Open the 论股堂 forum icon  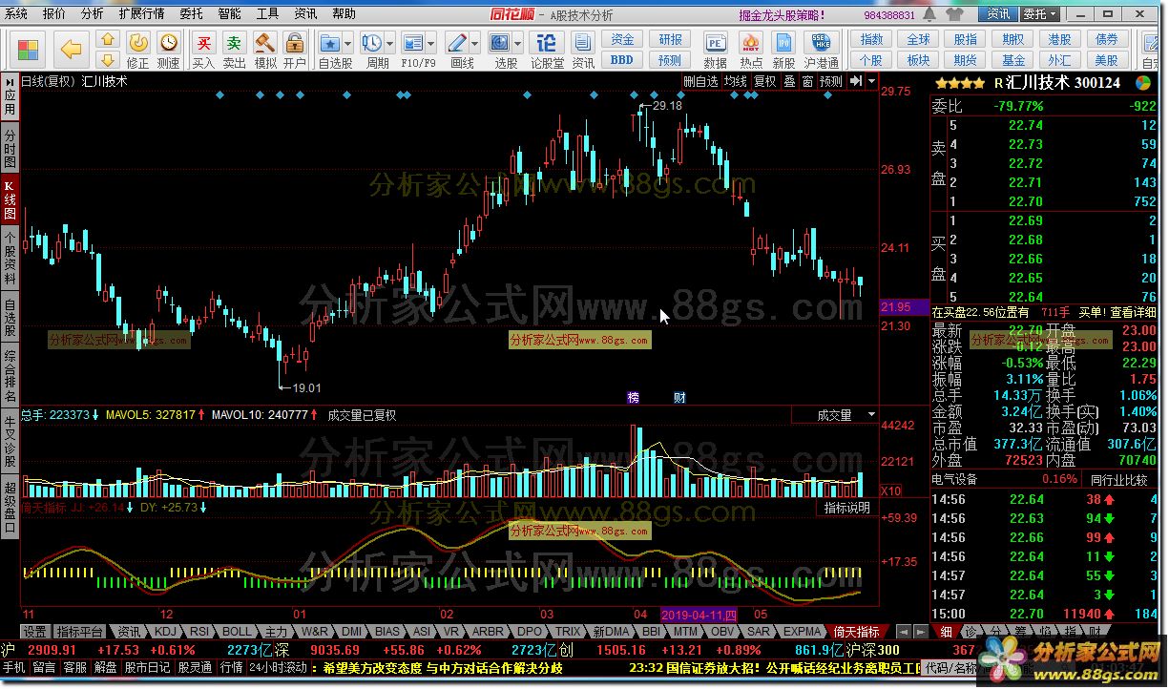pos(547,44)
